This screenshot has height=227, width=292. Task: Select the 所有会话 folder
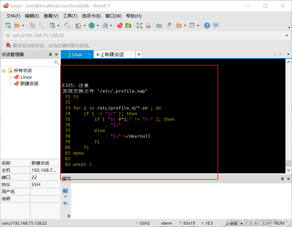coord(23,71)
